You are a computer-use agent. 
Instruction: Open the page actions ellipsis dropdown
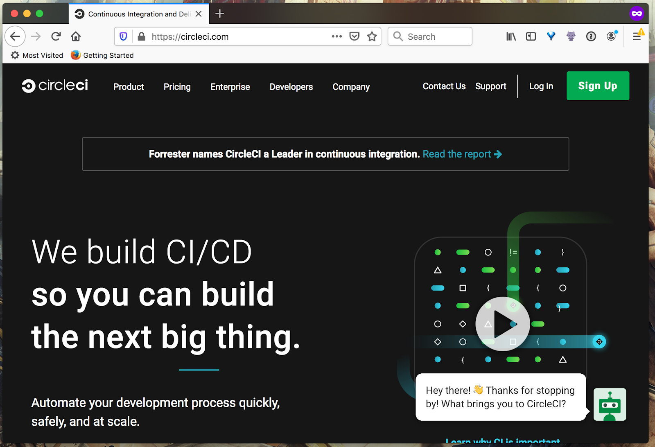[337, 36]
